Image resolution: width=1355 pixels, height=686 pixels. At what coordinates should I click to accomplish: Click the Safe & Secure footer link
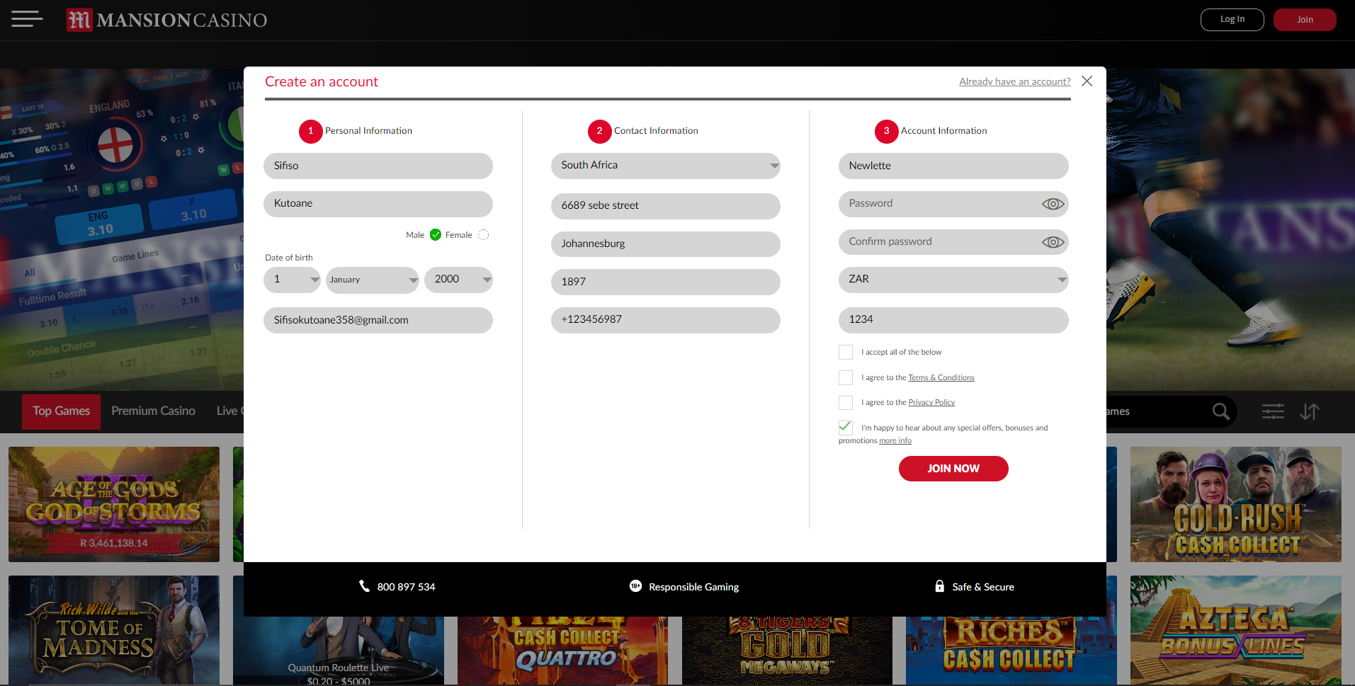[x=983, y=587]
